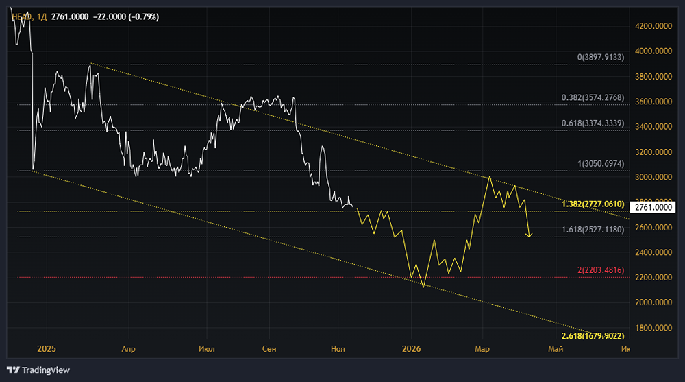Click the Апр label on time axis
This screenshot has height=382, width=685.
(x=129, y=349)
